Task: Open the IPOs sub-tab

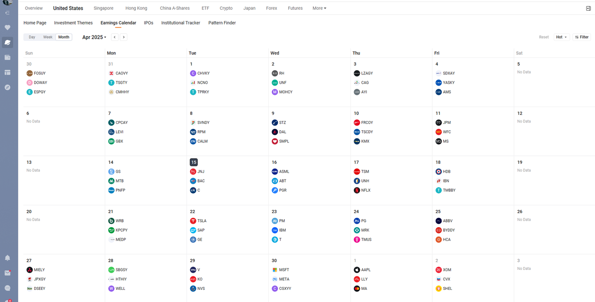Action: (149, 23)
